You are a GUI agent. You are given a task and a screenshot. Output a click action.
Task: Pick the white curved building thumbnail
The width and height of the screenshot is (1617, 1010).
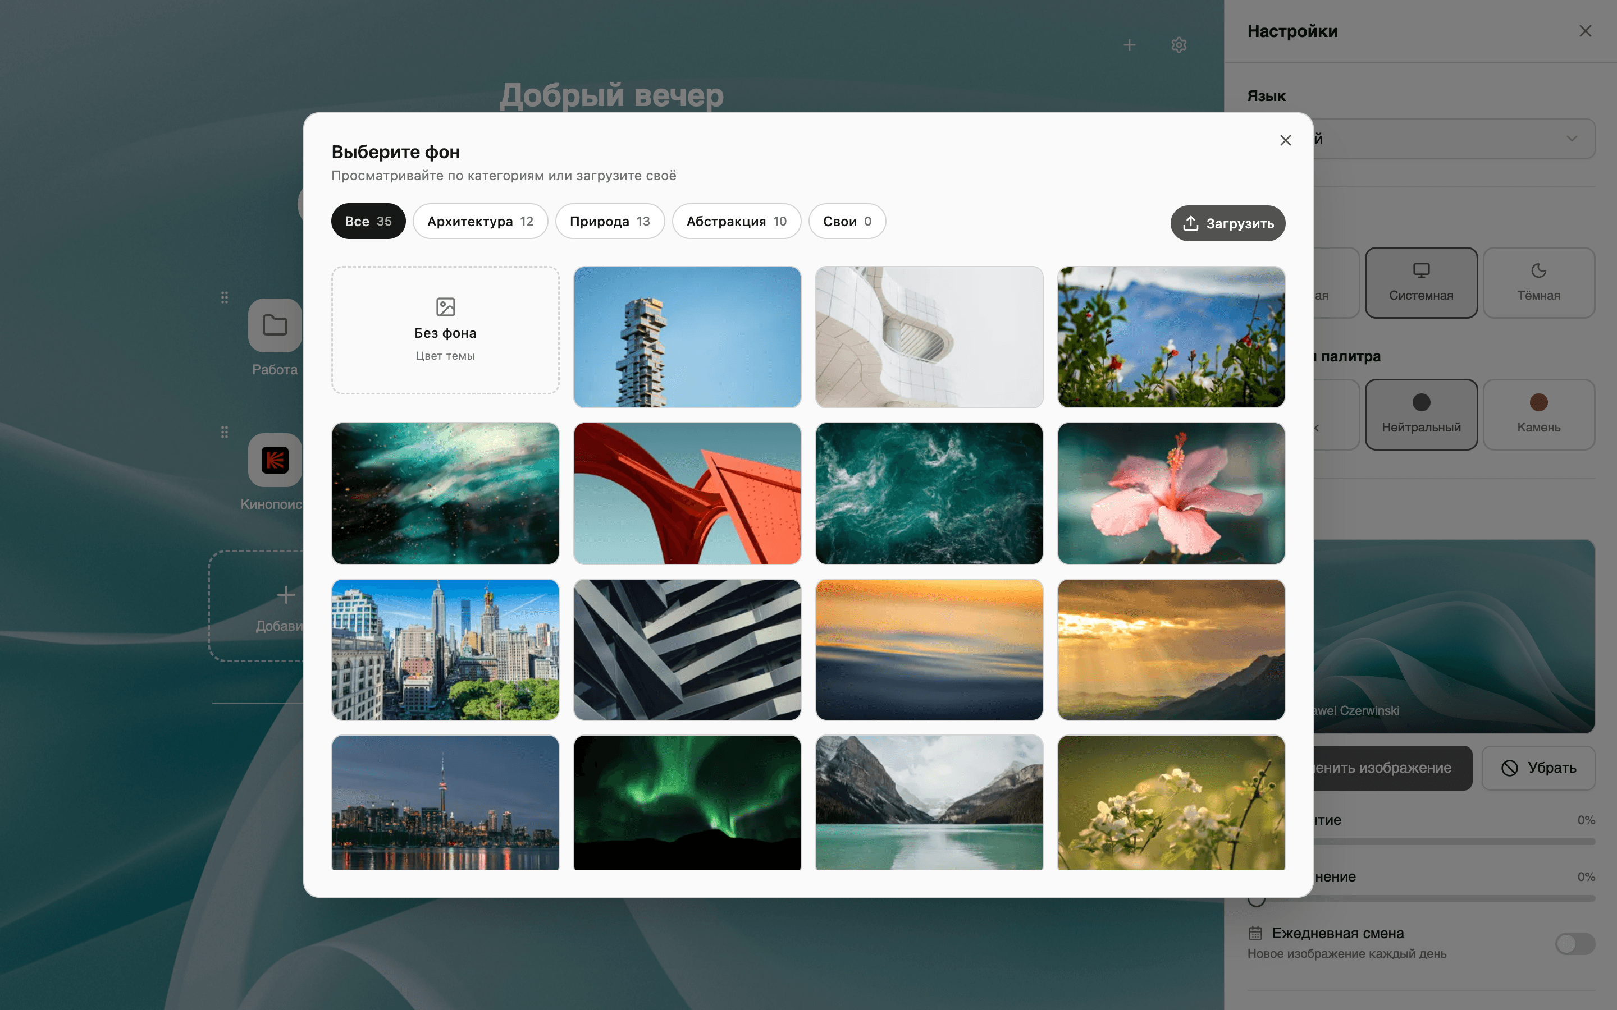929,337
